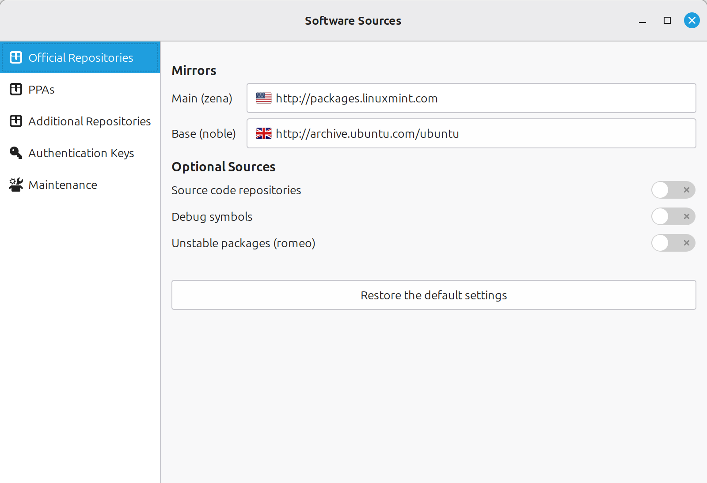Open the PPAs section
The image size is (707, 483).
tap(80, 89)
